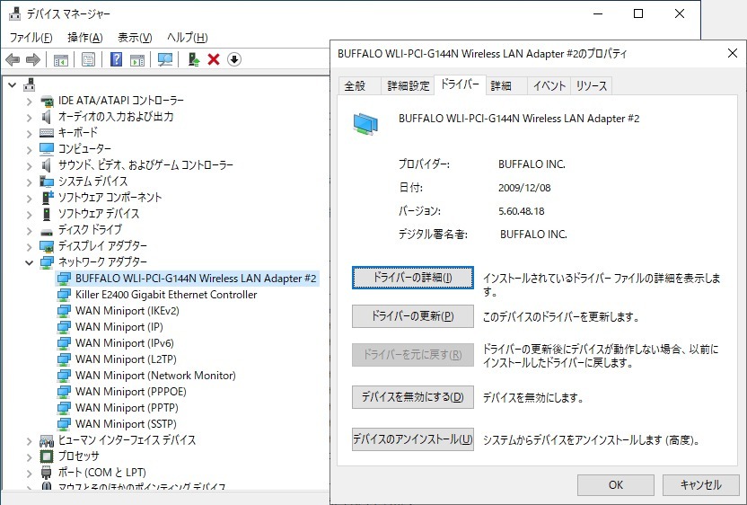
Task: Click ドライバーの更新(P) button
Action: [413, 316]
